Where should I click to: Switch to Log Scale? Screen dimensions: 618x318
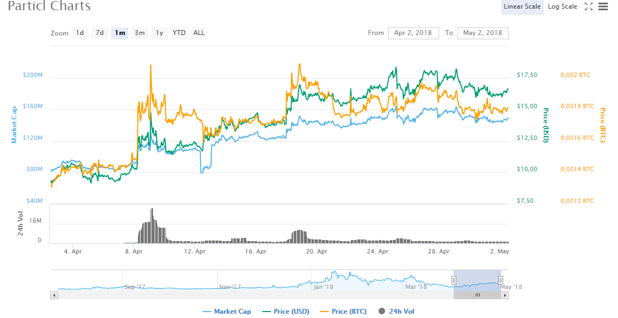click(563, 6)
